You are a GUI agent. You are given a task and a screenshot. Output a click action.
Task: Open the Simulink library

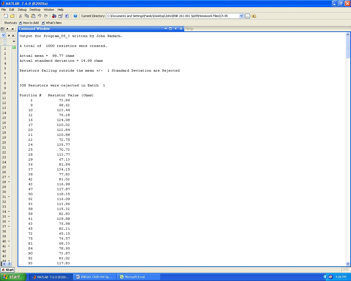53,16
